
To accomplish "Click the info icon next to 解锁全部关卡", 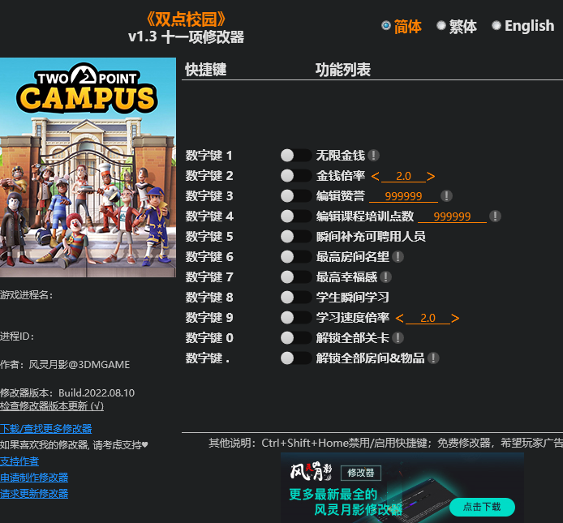I will [x=398, y=338].
